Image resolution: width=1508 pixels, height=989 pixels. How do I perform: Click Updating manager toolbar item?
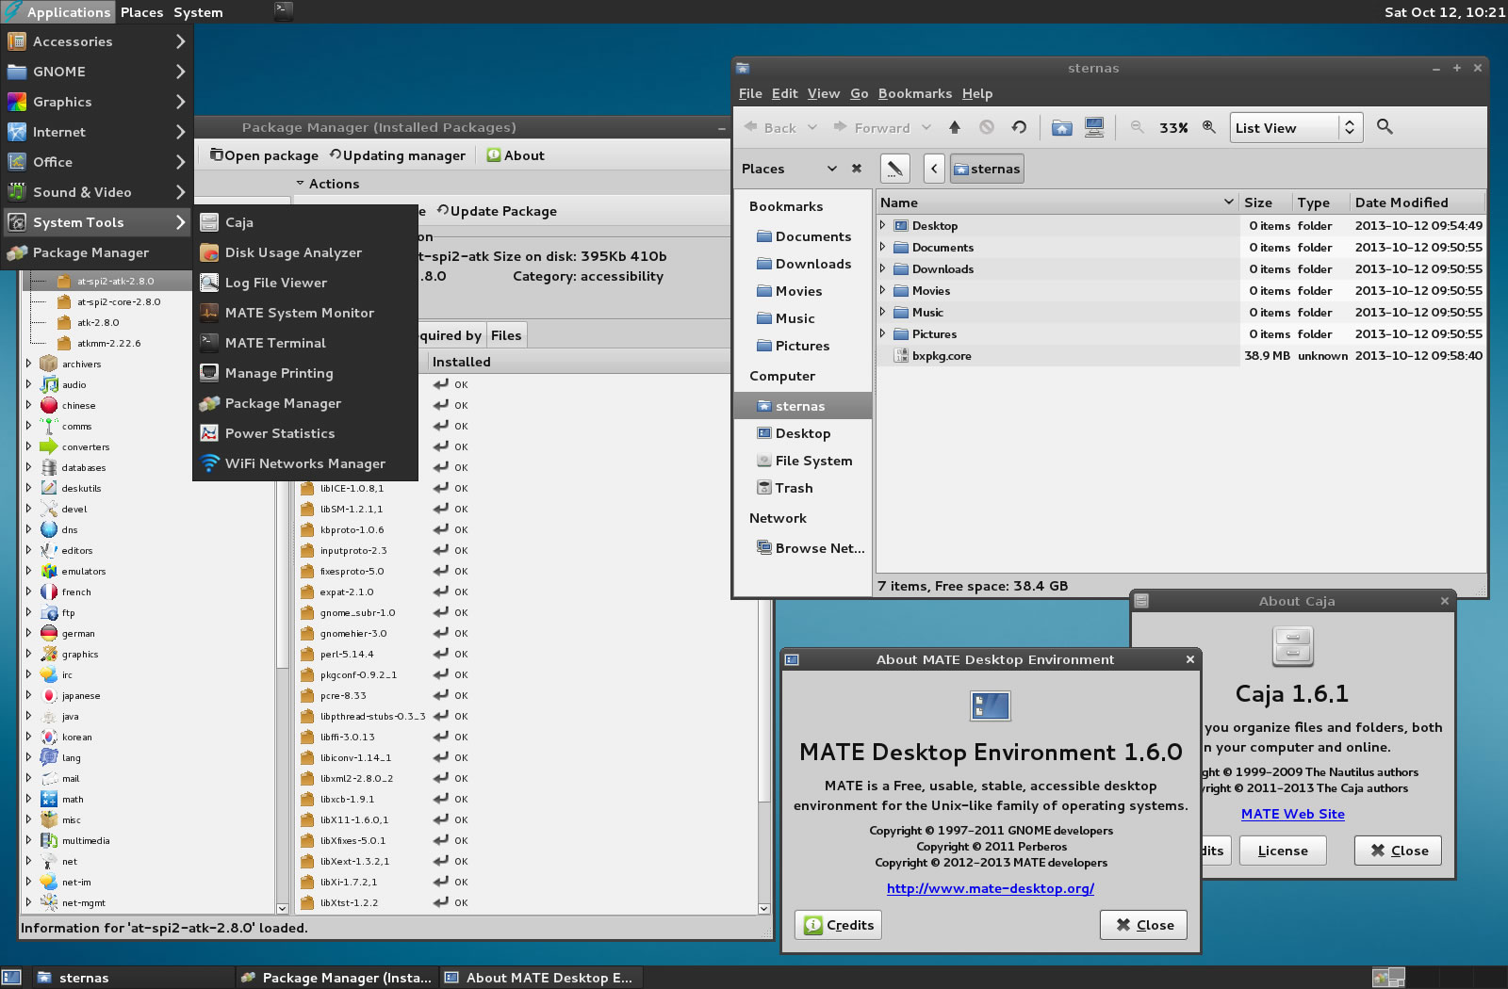click(x=397, y=155)
